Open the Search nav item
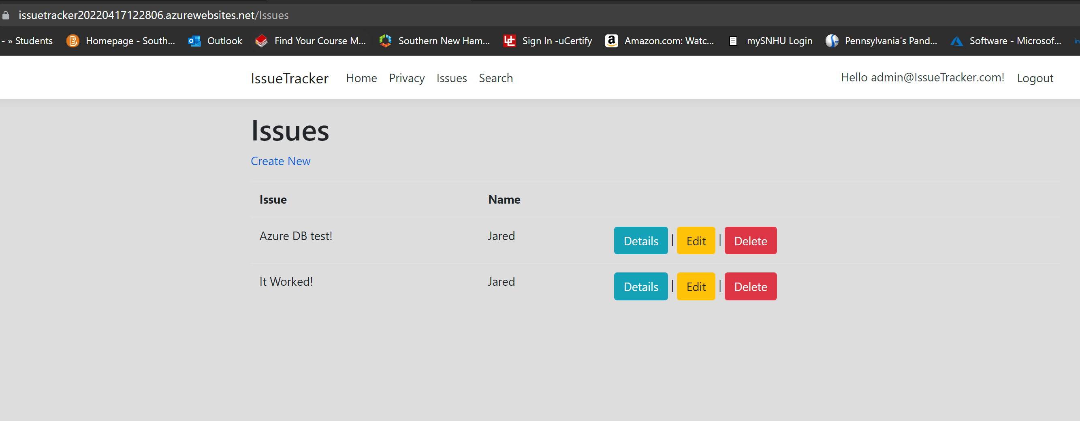Image resolution: width=1080 pixels, height=421 pixels. click(495, 79)
